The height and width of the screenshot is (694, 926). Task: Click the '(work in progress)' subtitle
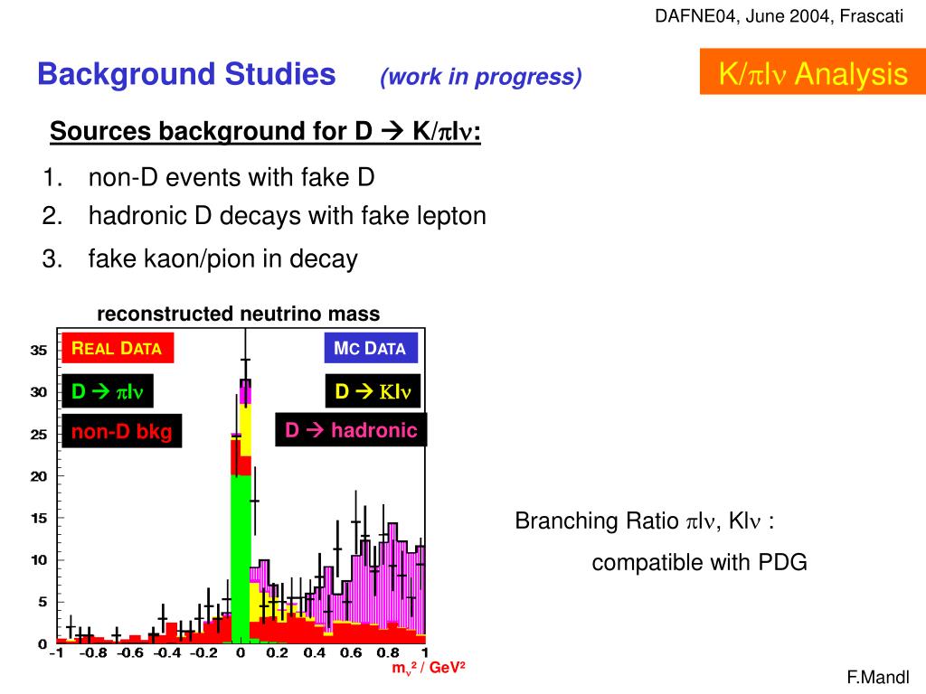click(x=481, y=78)
